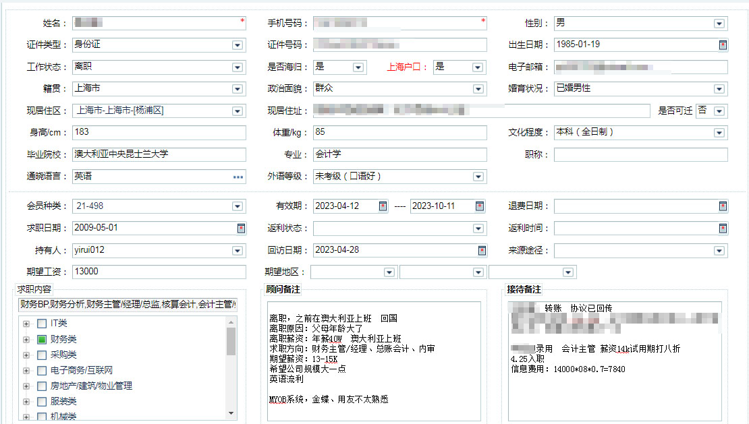The image size is (749, 424).
Task: Open the 性别 dropdown
Action: (719, 24)
